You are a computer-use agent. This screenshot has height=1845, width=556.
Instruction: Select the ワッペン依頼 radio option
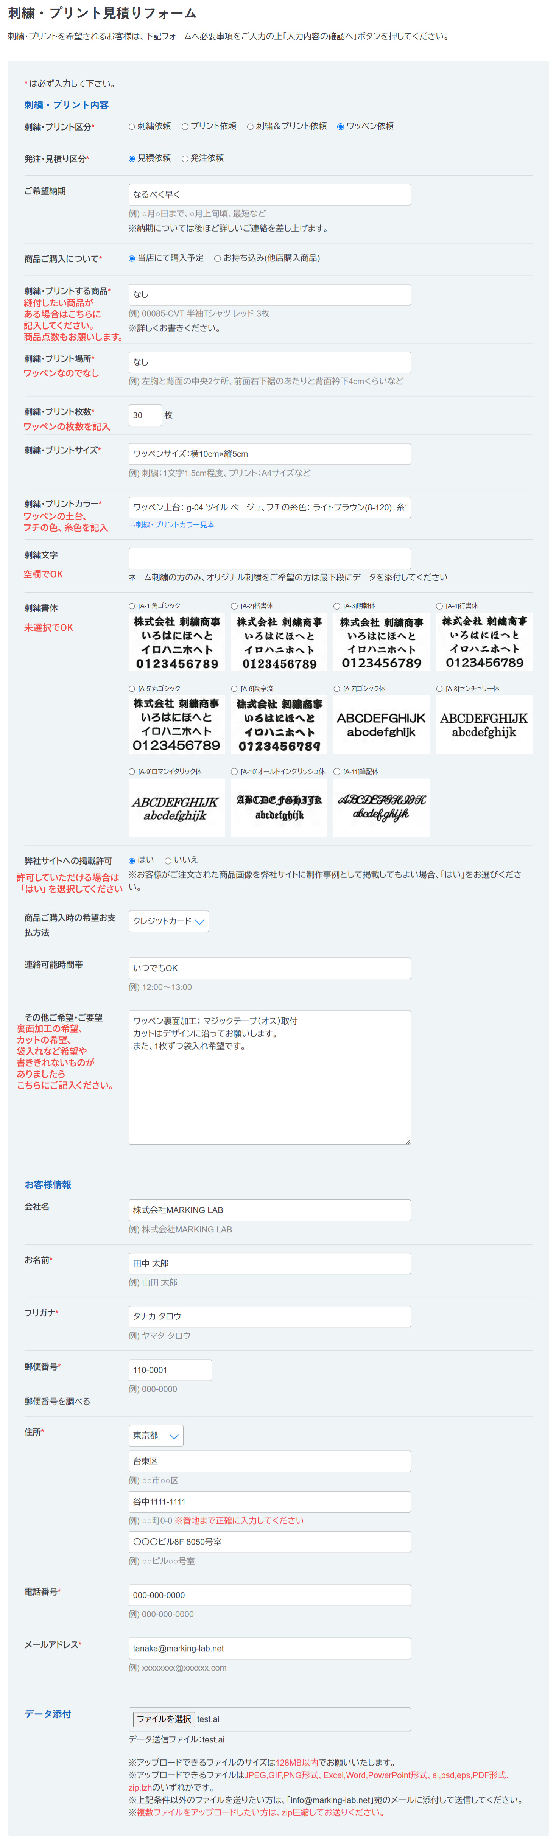[x=340, y=127]
